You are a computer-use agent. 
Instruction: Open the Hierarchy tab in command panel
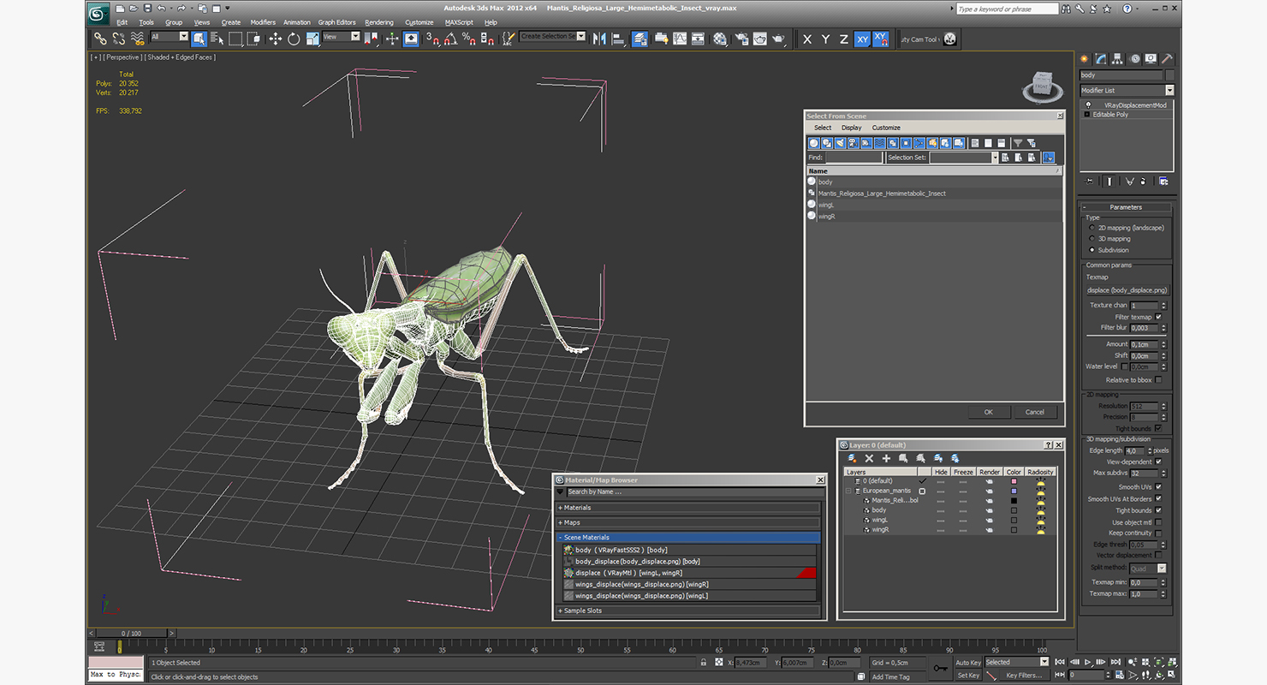tap(1117, 59)
